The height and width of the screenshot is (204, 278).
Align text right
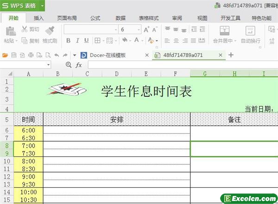pos(185,41)
